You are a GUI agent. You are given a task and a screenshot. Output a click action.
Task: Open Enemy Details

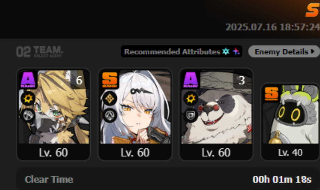pyautogui.click(x=284, y=51)
